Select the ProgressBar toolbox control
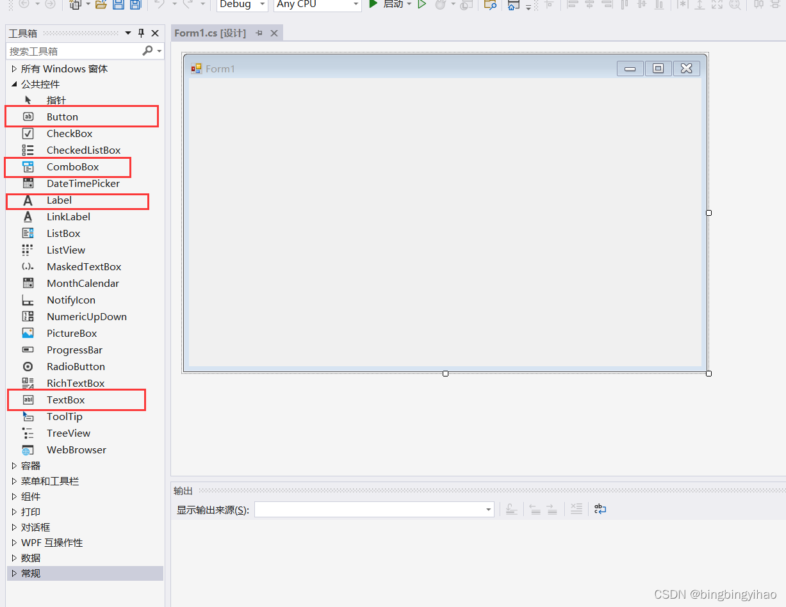This screenshot has width=786, height=607. tap(84, 350)
